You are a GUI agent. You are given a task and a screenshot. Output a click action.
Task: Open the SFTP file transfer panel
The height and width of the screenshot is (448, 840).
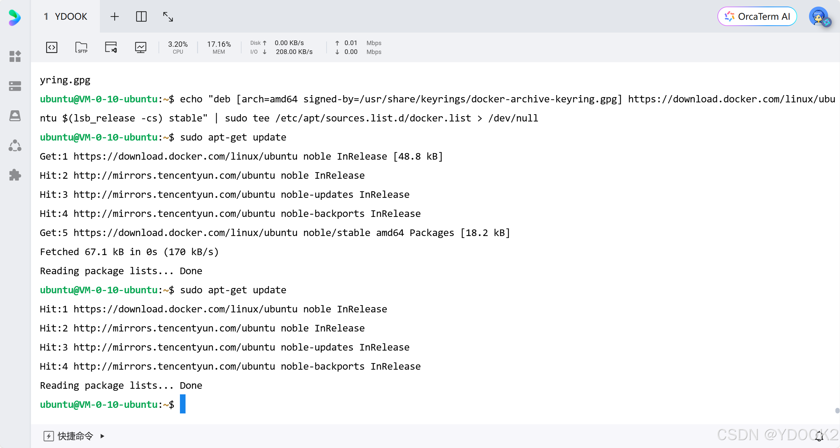pyautogui.click(x=81, y=47)
